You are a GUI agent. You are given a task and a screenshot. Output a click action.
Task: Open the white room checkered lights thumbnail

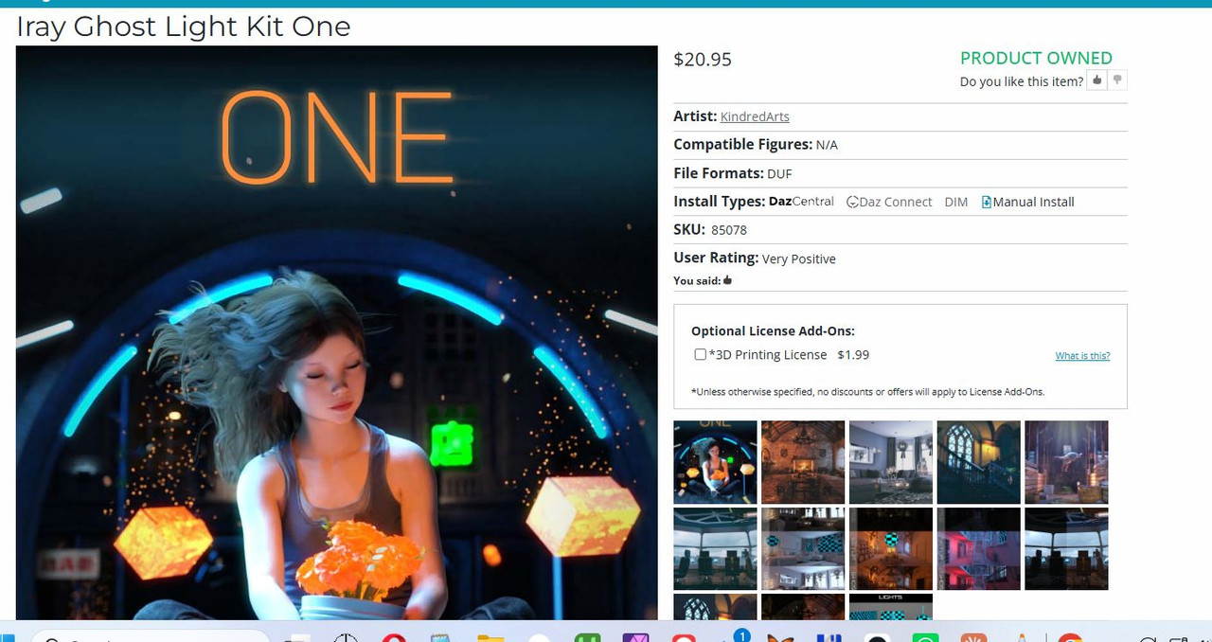pyautogui.click(x=803, y=549)
